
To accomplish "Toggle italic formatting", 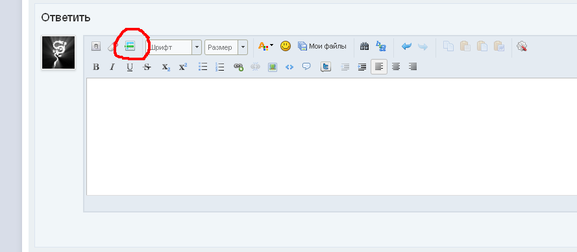I will [x=112, y=67].
